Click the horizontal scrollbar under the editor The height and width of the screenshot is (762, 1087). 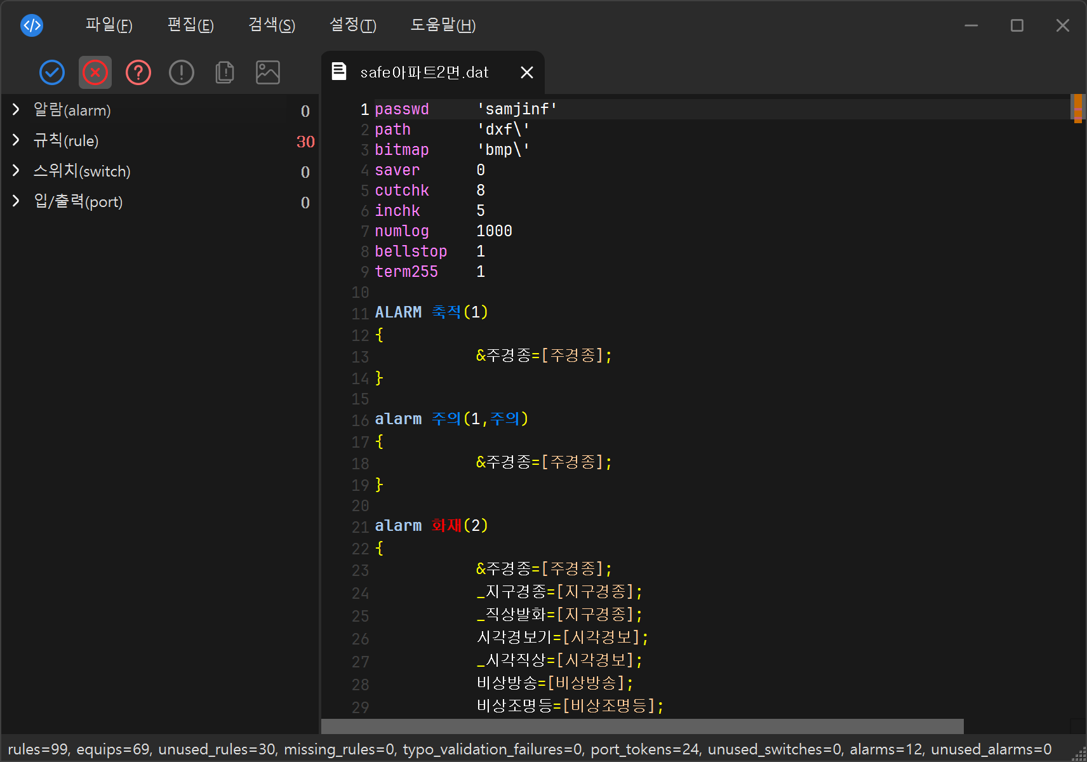642,726
